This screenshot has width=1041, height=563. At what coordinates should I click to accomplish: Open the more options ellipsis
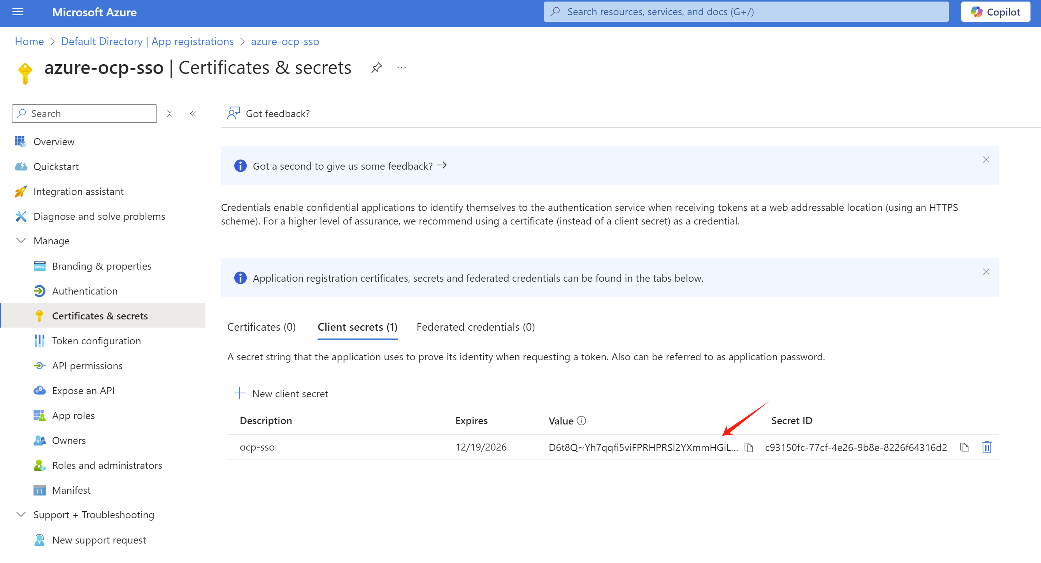[x=401, y=67]
